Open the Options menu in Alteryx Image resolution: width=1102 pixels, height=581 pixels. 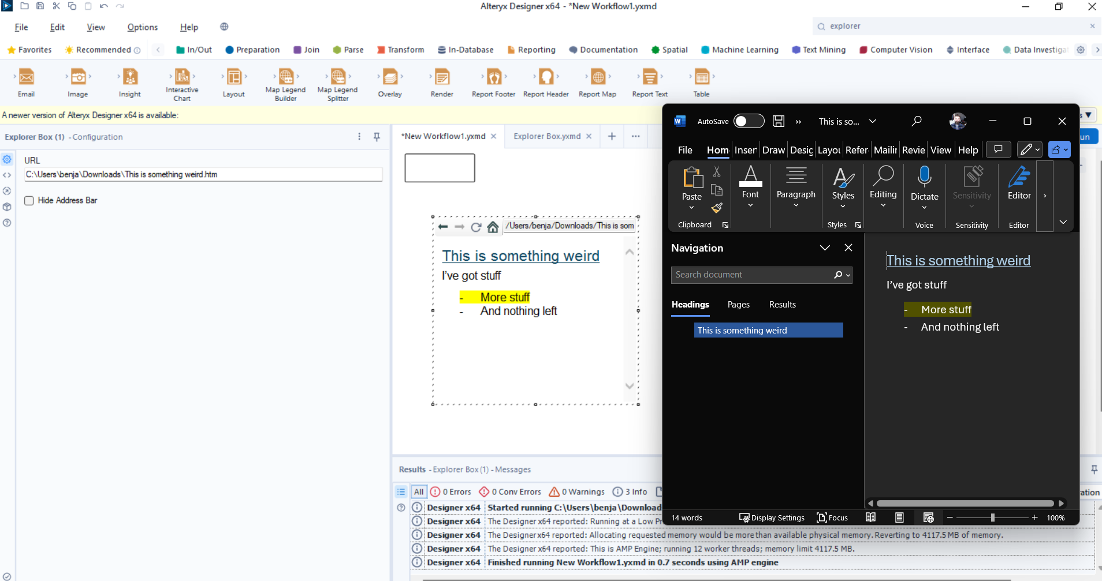142,27
